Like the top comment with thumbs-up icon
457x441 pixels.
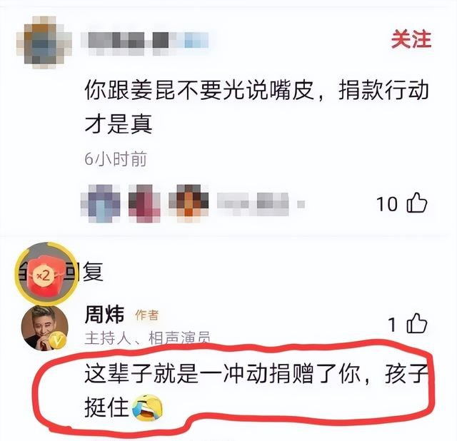tap(417, 203)
